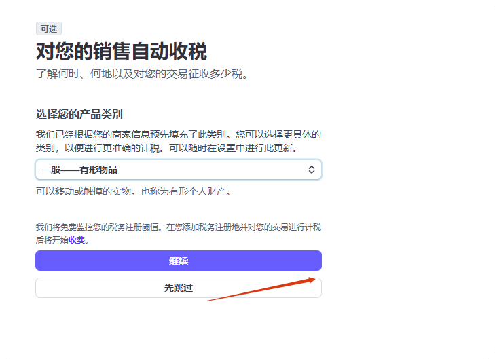Click the up-down chevron on the category dropdown
The image size is (495, 359).
click(312, 170)
